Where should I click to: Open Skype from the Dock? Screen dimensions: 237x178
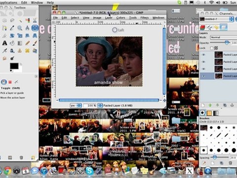[x=89, y=171]
